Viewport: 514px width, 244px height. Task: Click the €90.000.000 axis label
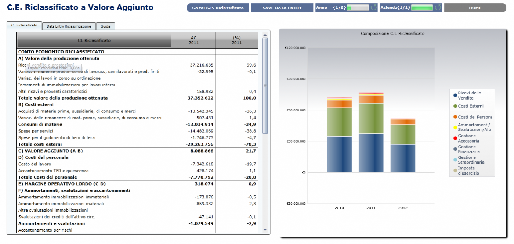click(x=296, y=79)
